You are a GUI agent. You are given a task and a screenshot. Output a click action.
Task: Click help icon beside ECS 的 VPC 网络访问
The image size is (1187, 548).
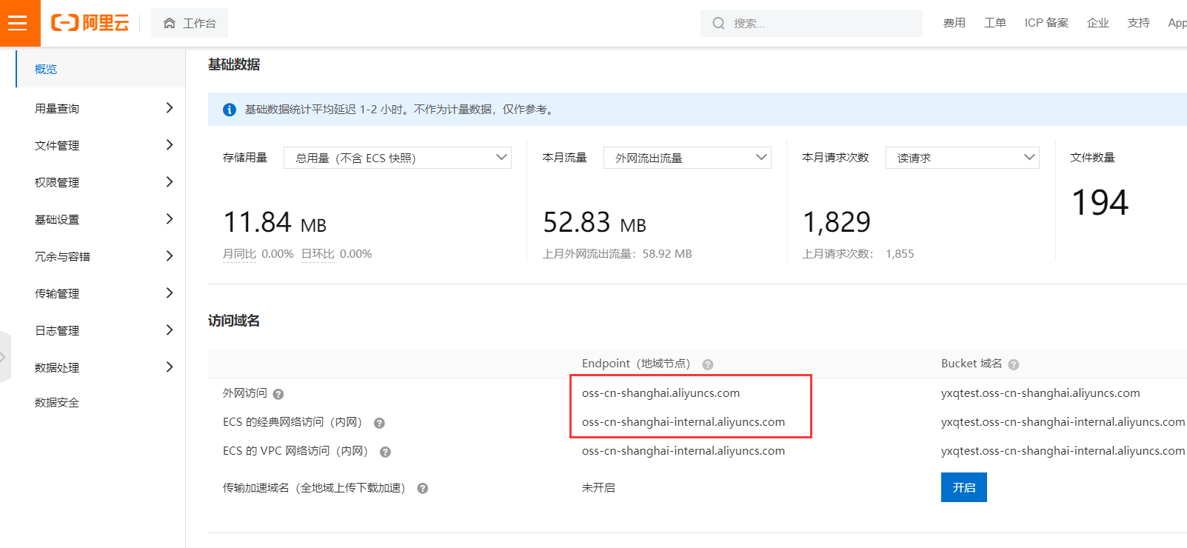coord(385,452)
